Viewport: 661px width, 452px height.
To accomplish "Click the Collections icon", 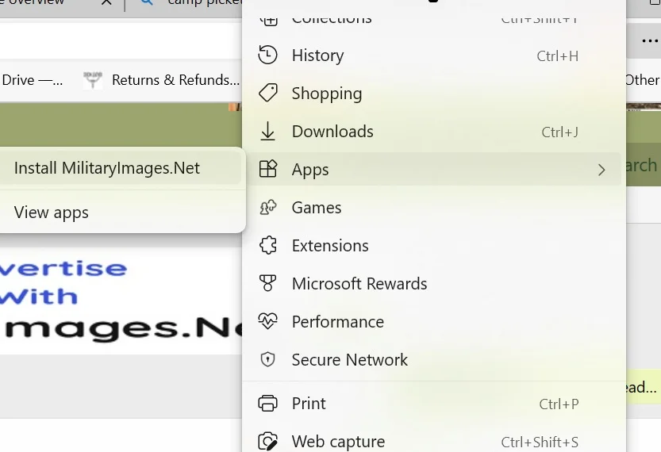I will [x=268, y=19].
